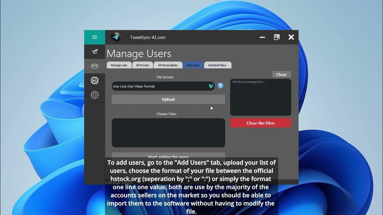Switch to the Manage User tab
Screen dimensions: 383x215
[119, 65]
